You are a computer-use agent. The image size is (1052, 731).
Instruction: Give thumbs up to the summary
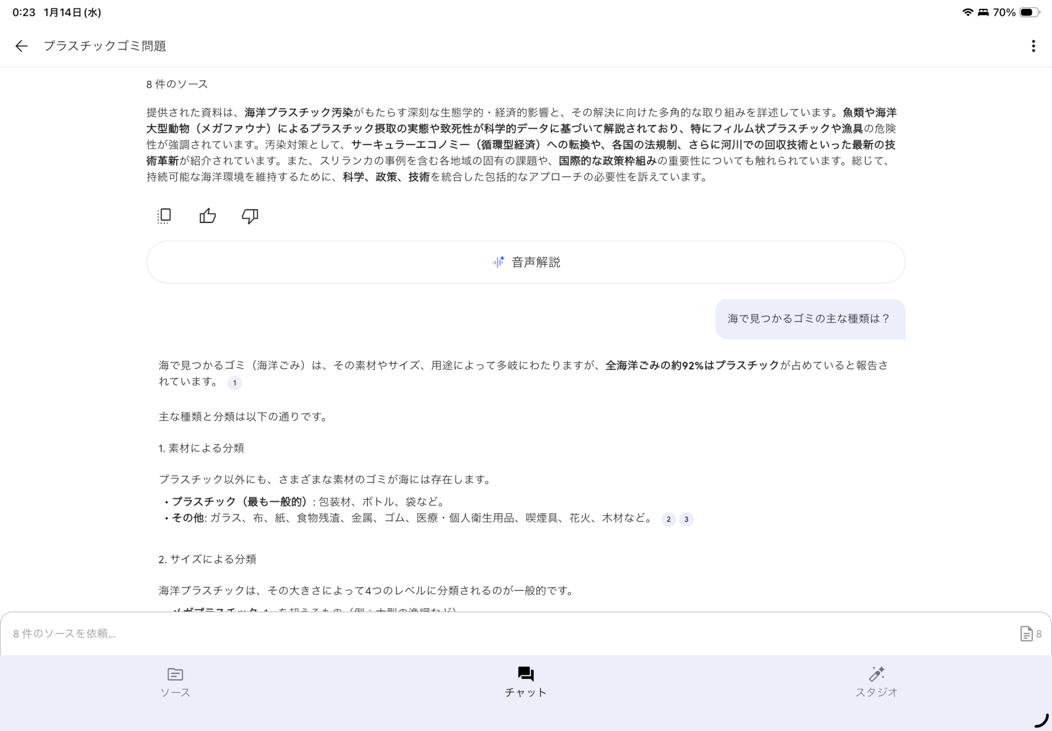point(208,216)
